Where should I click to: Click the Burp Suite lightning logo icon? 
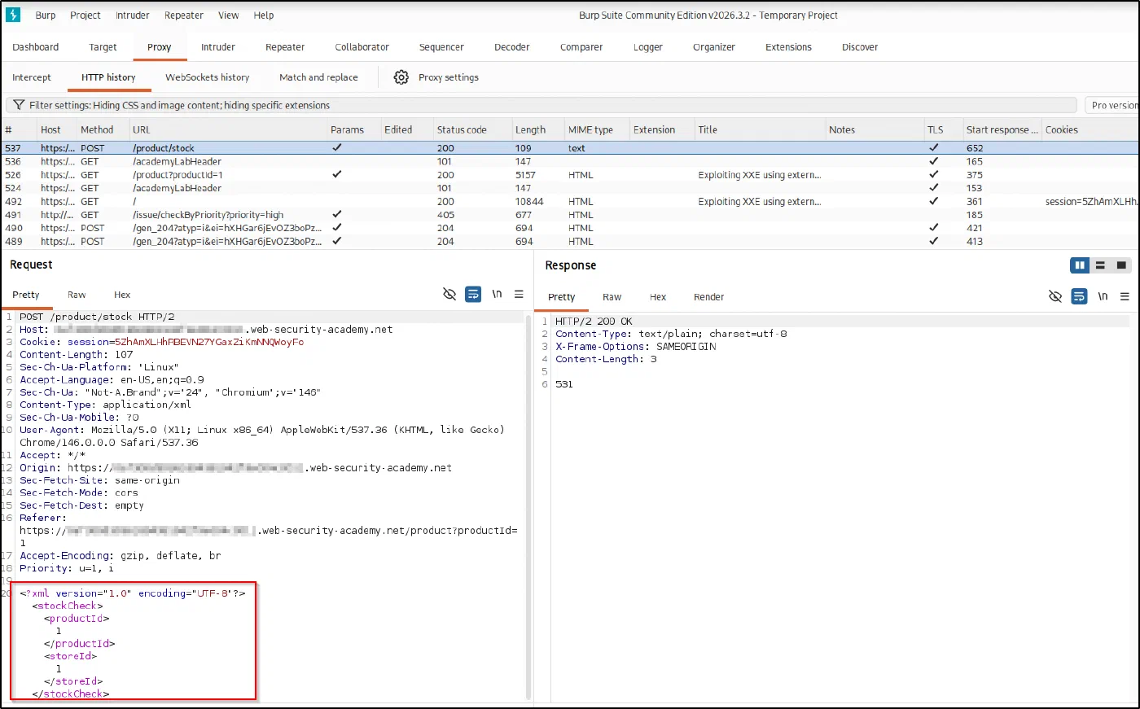pyautogui.click(x=13, y=15)
